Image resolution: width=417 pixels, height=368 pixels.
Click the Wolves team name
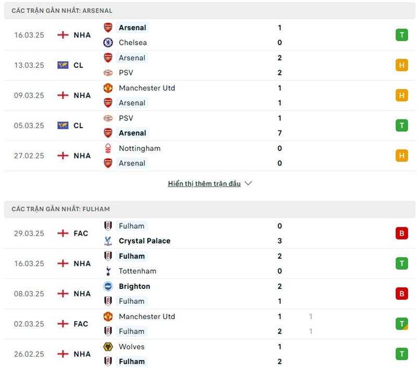point(131,347)
